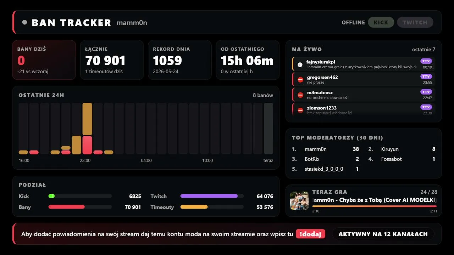This screenshot has width=454, height=255.
Task: Click the green Kick share bar
Action: click(x=51, y=196)
